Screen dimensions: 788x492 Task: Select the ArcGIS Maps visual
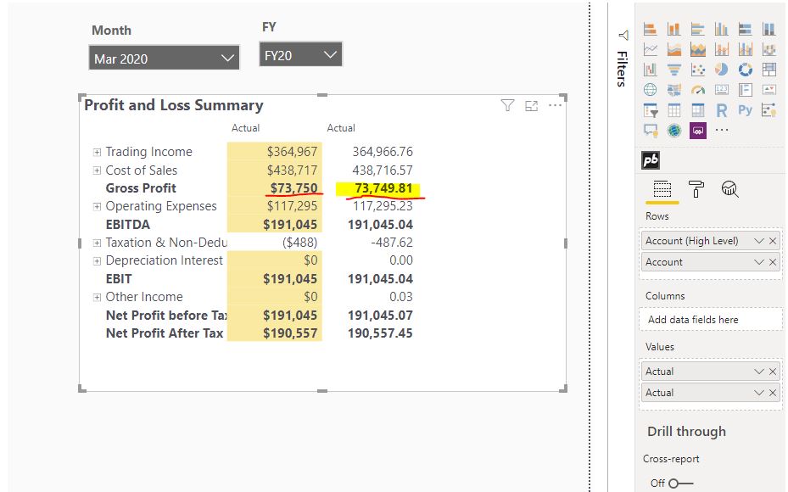(x=674, y=131)
